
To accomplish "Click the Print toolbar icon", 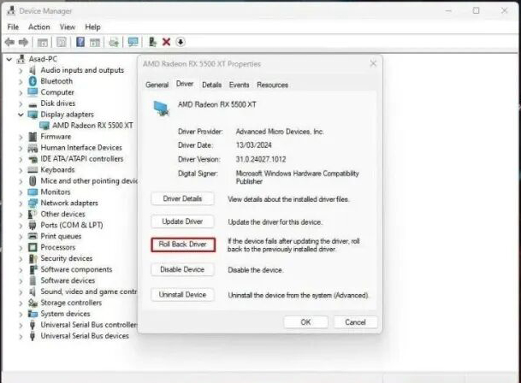I will pos(114,42).
